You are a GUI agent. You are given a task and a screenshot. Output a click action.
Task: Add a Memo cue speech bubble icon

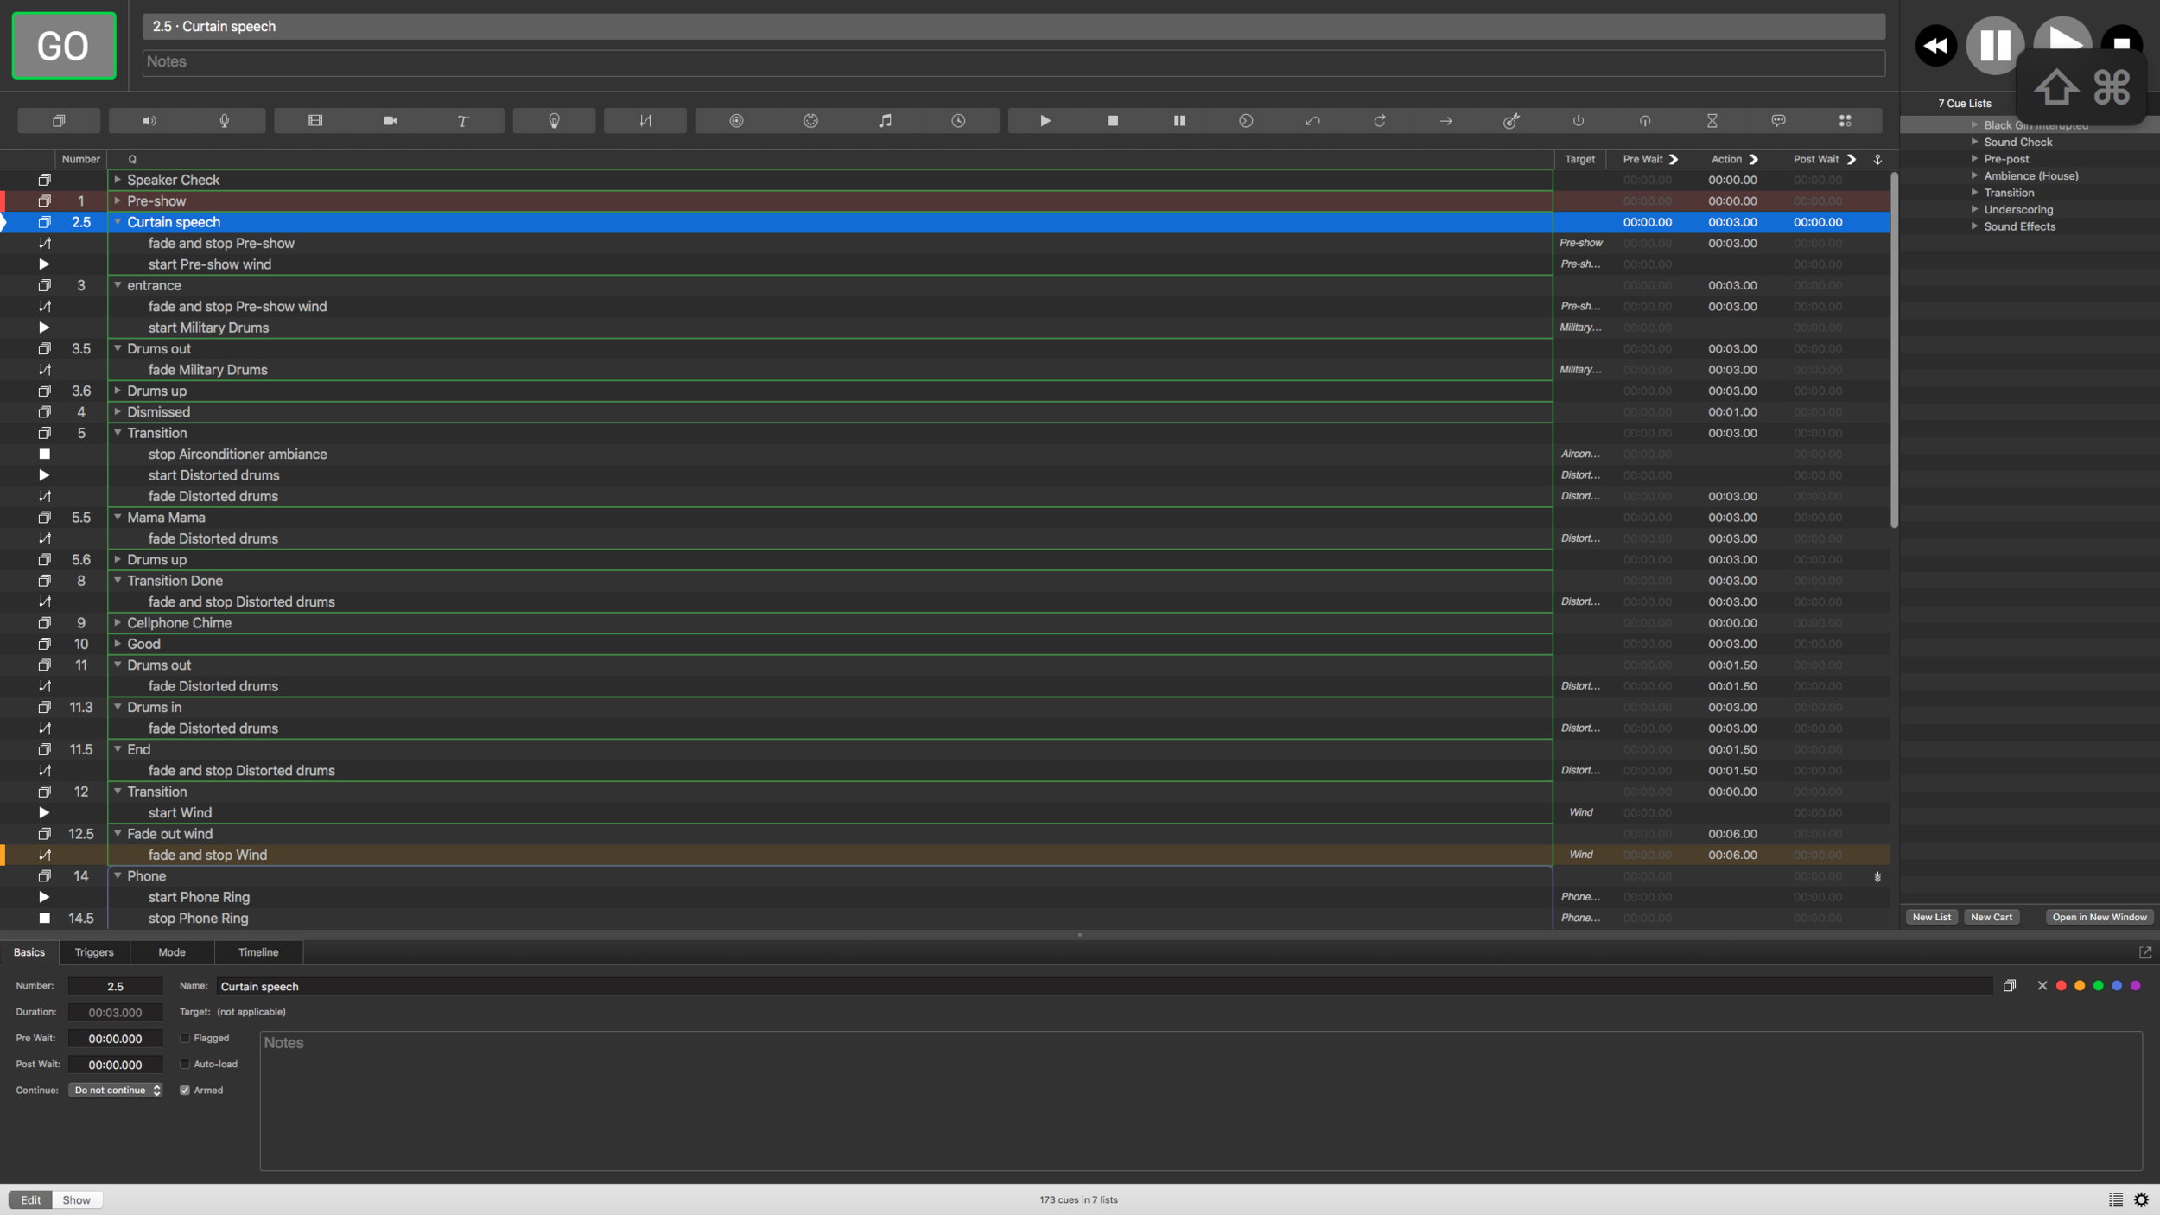click(1778, 121)
